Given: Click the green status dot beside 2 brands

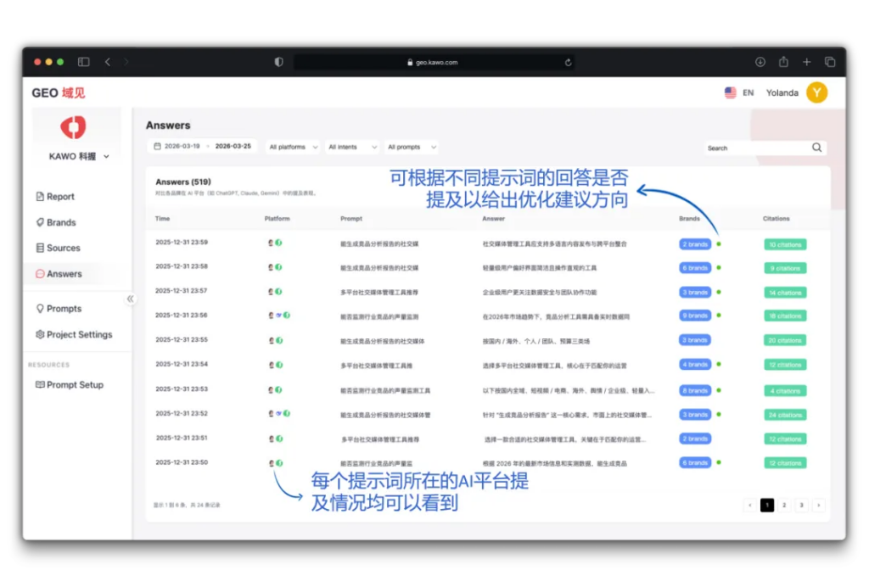Looking at the screenshot, I should point(719,244).
